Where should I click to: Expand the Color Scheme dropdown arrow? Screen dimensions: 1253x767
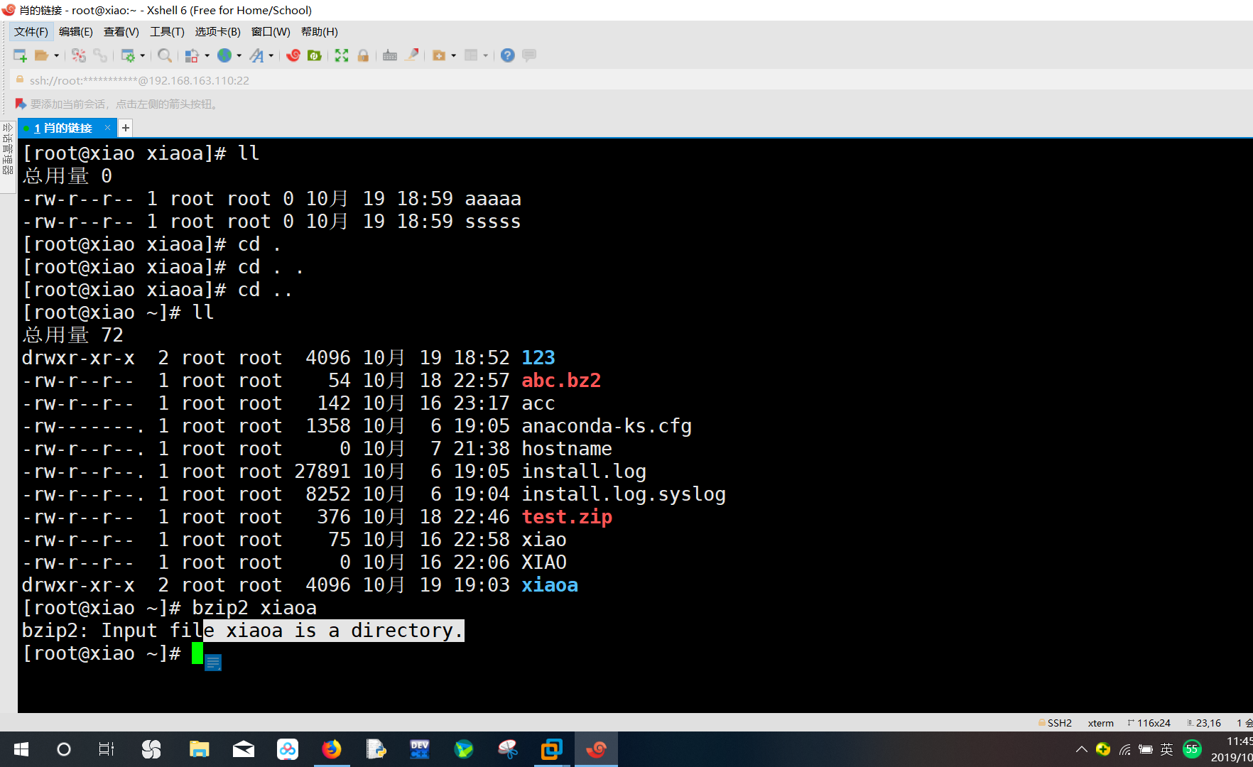click(x=207, y=55)
